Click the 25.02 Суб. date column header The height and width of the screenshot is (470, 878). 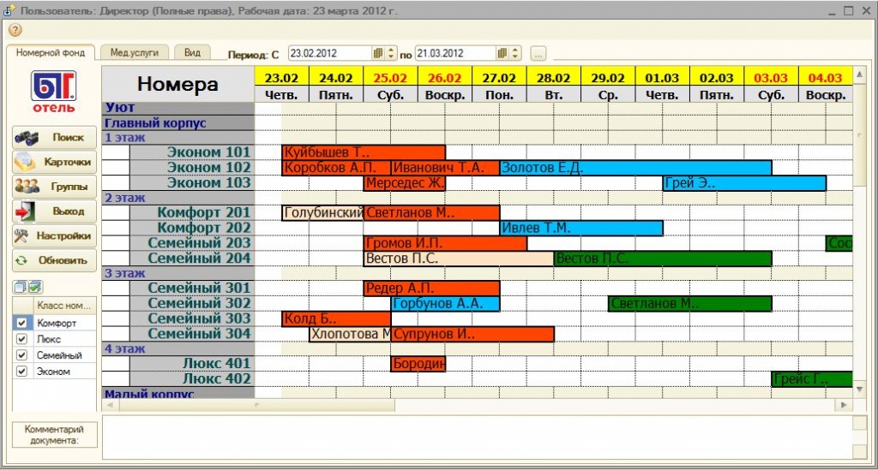[390, 85]
